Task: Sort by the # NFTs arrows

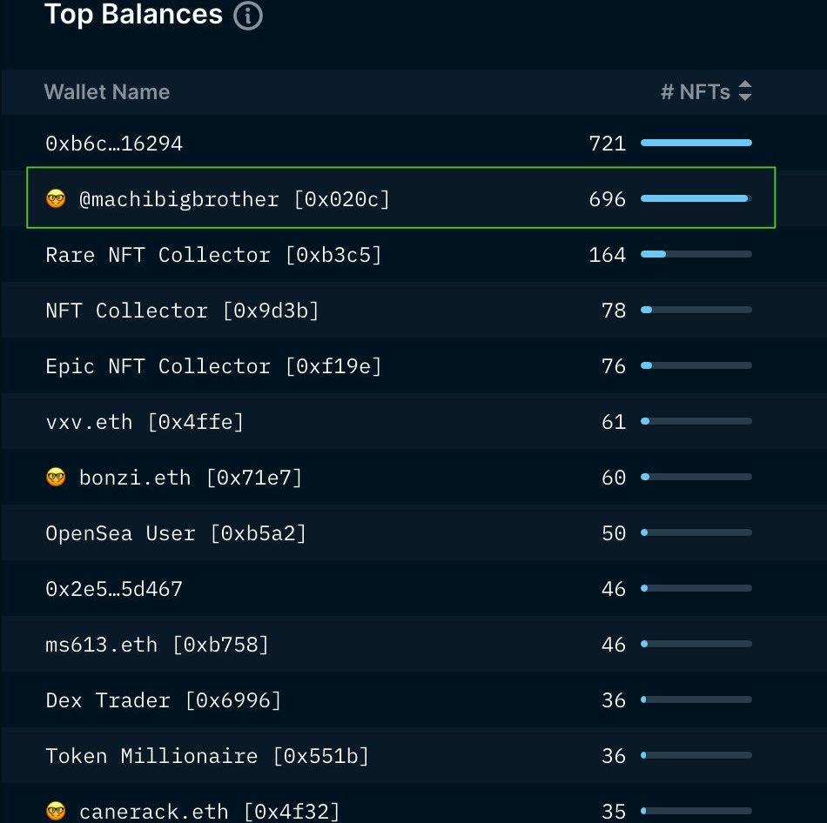Action: 744,91
